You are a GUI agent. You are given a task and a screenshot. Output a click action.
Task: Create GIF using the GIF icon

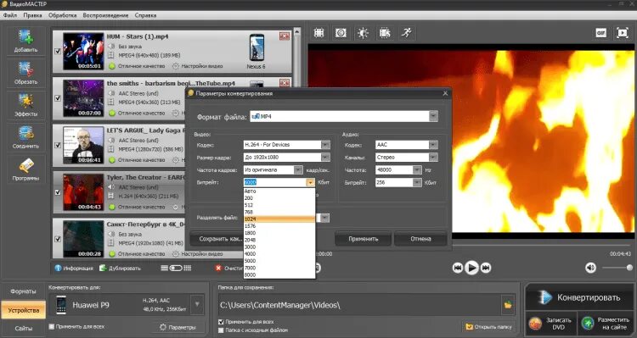coord(600,33)
